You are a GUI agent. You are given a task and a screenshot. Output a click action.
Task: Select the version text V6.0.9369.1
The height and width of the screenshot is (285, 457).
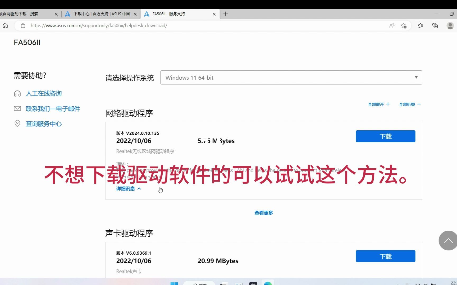[x=139, y=253]
